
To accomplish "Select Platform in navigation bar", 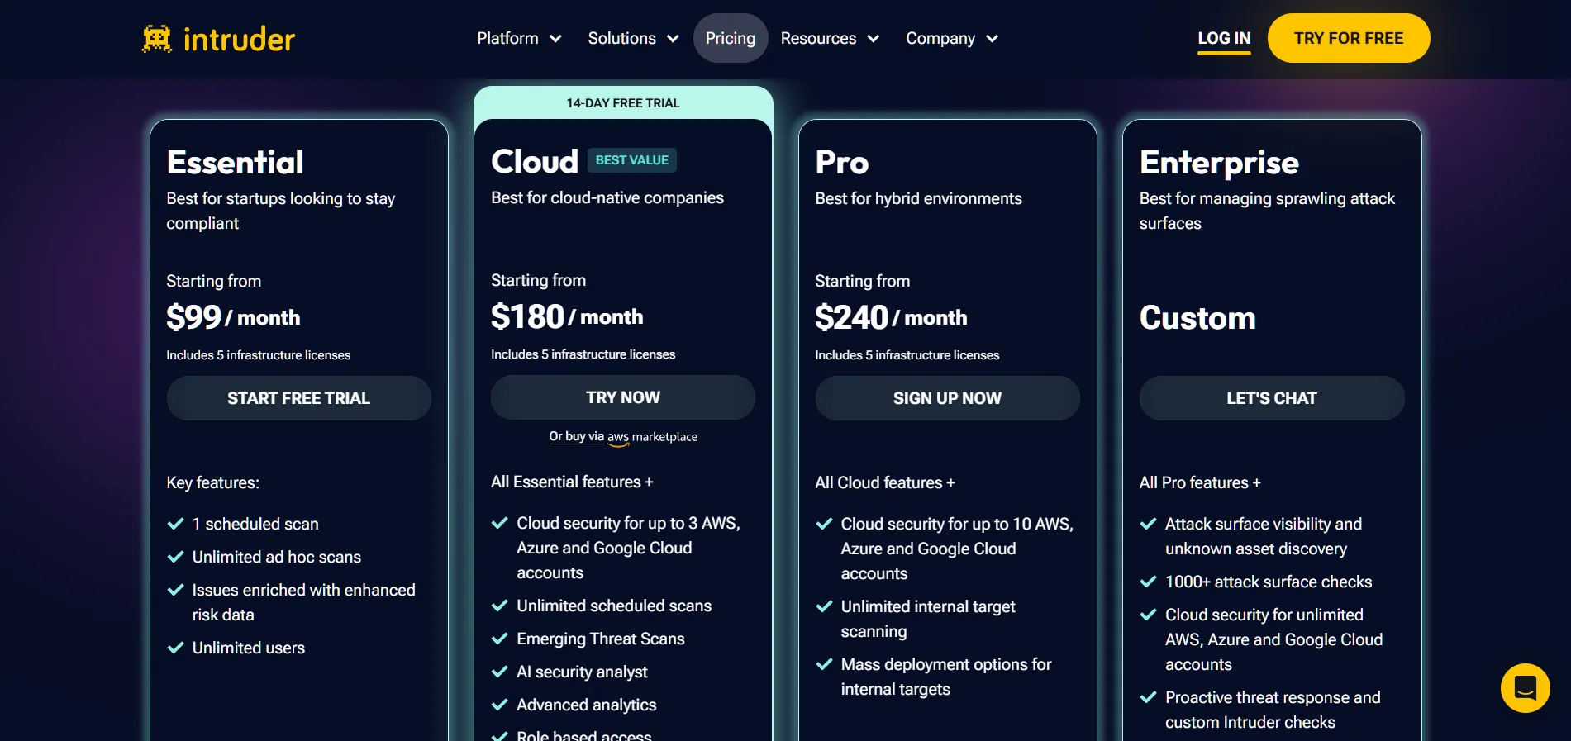I will pyautogui.click(x=507, y=38).
